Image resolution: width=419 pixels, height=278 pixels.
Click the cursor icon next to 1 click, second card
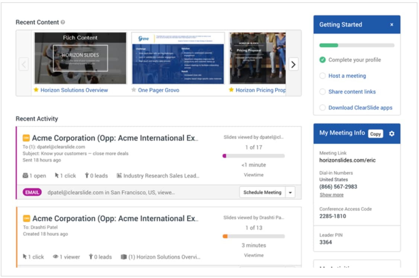pyautogui.click(x=25, y=256)
